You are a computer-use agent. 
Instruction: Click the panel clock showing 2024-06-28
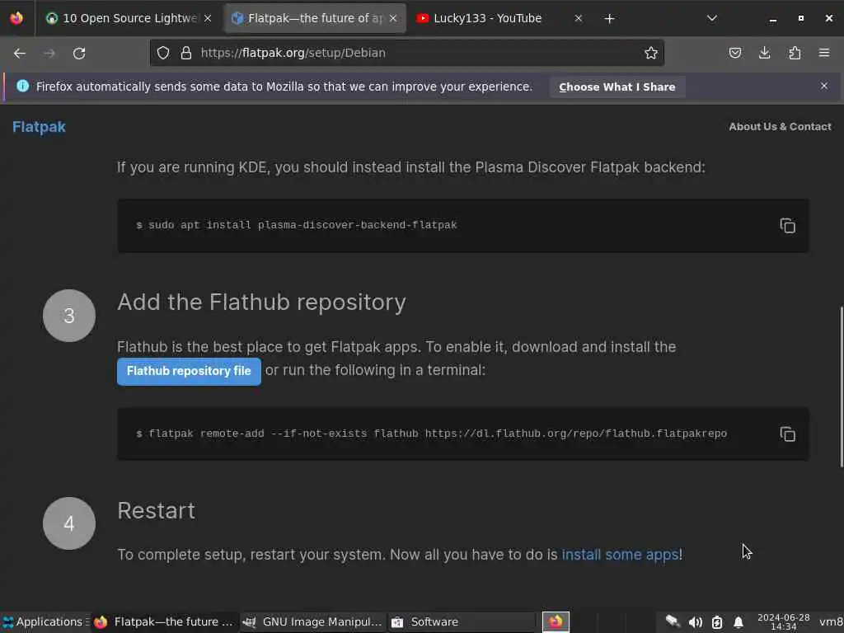point(783,621)
